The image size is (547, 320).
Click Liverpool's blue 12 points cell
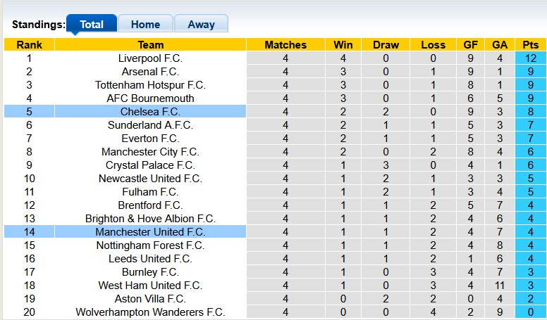(531, 58)
